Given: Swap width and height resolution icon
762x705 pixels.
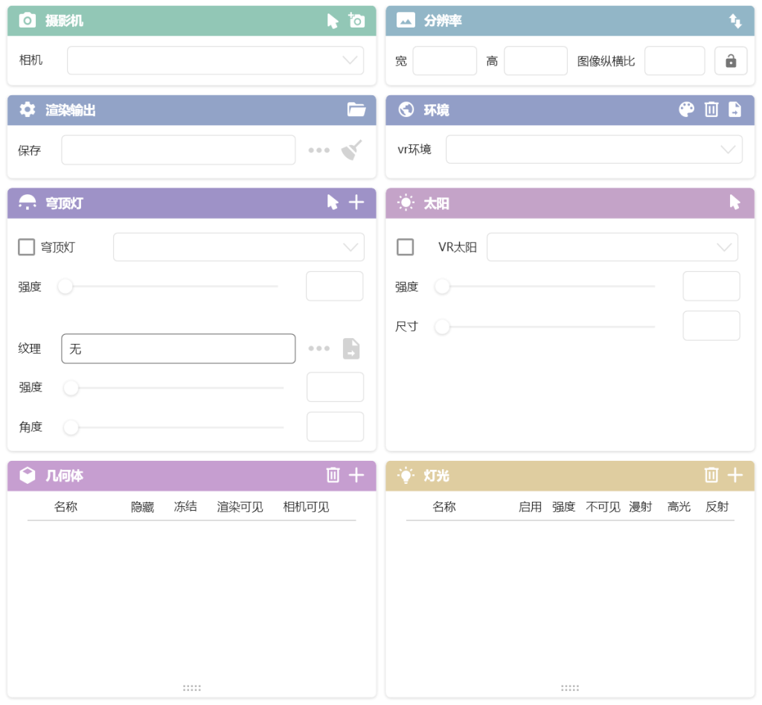Looking at the screenshot, I should 735,21.
